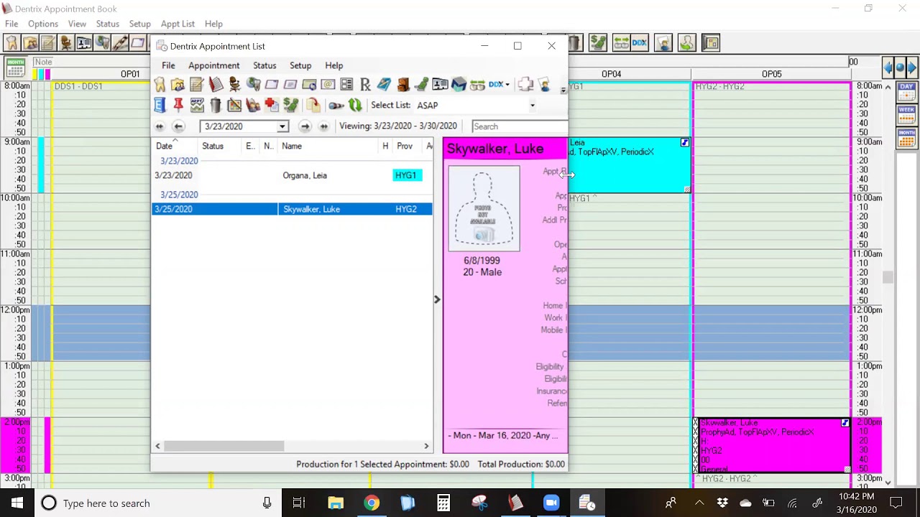Viewport: 920px width, 517px height.
Task: Open the File menu in Appointment List
Action: pos(168,65)
